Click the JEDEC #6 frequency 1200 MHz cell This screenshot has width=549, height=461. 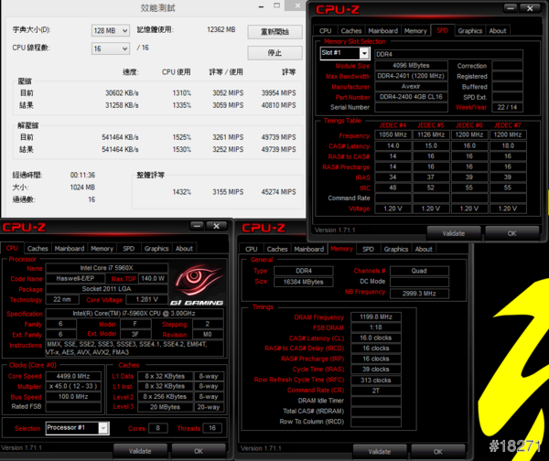tap(469, 134)
